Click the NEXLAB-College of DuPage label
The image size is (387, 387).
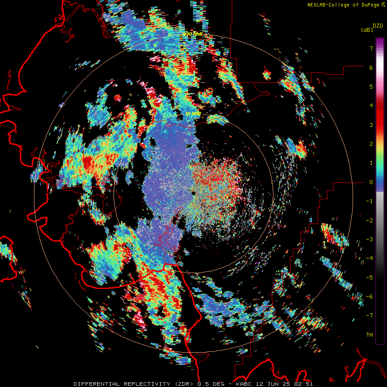click(346, 5)
